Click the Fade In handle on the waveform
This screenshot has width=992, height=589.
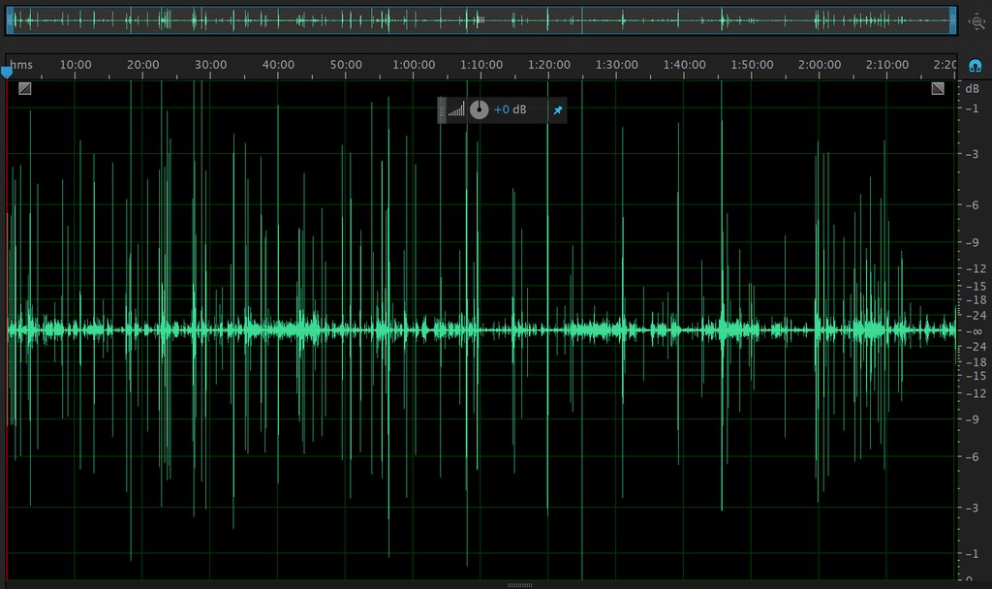24,88
